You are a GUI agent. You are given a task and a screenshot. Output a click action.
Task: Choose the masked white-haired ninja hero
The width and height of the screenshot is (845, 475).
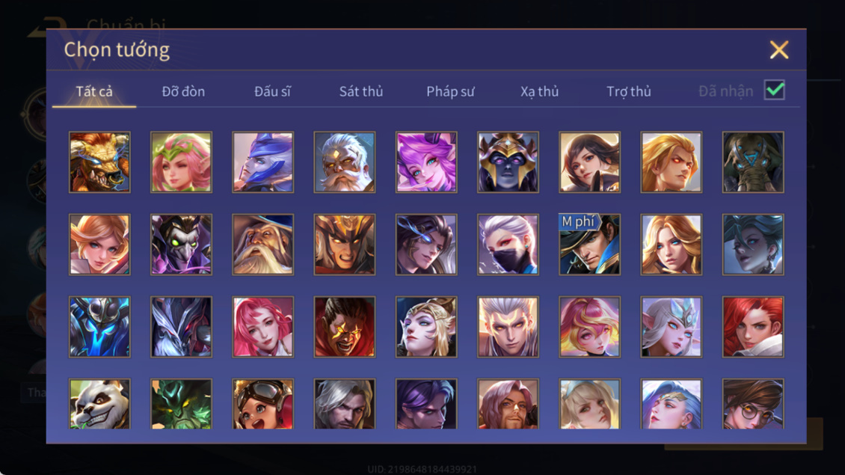pyautogui.click(x=508, y=245)
